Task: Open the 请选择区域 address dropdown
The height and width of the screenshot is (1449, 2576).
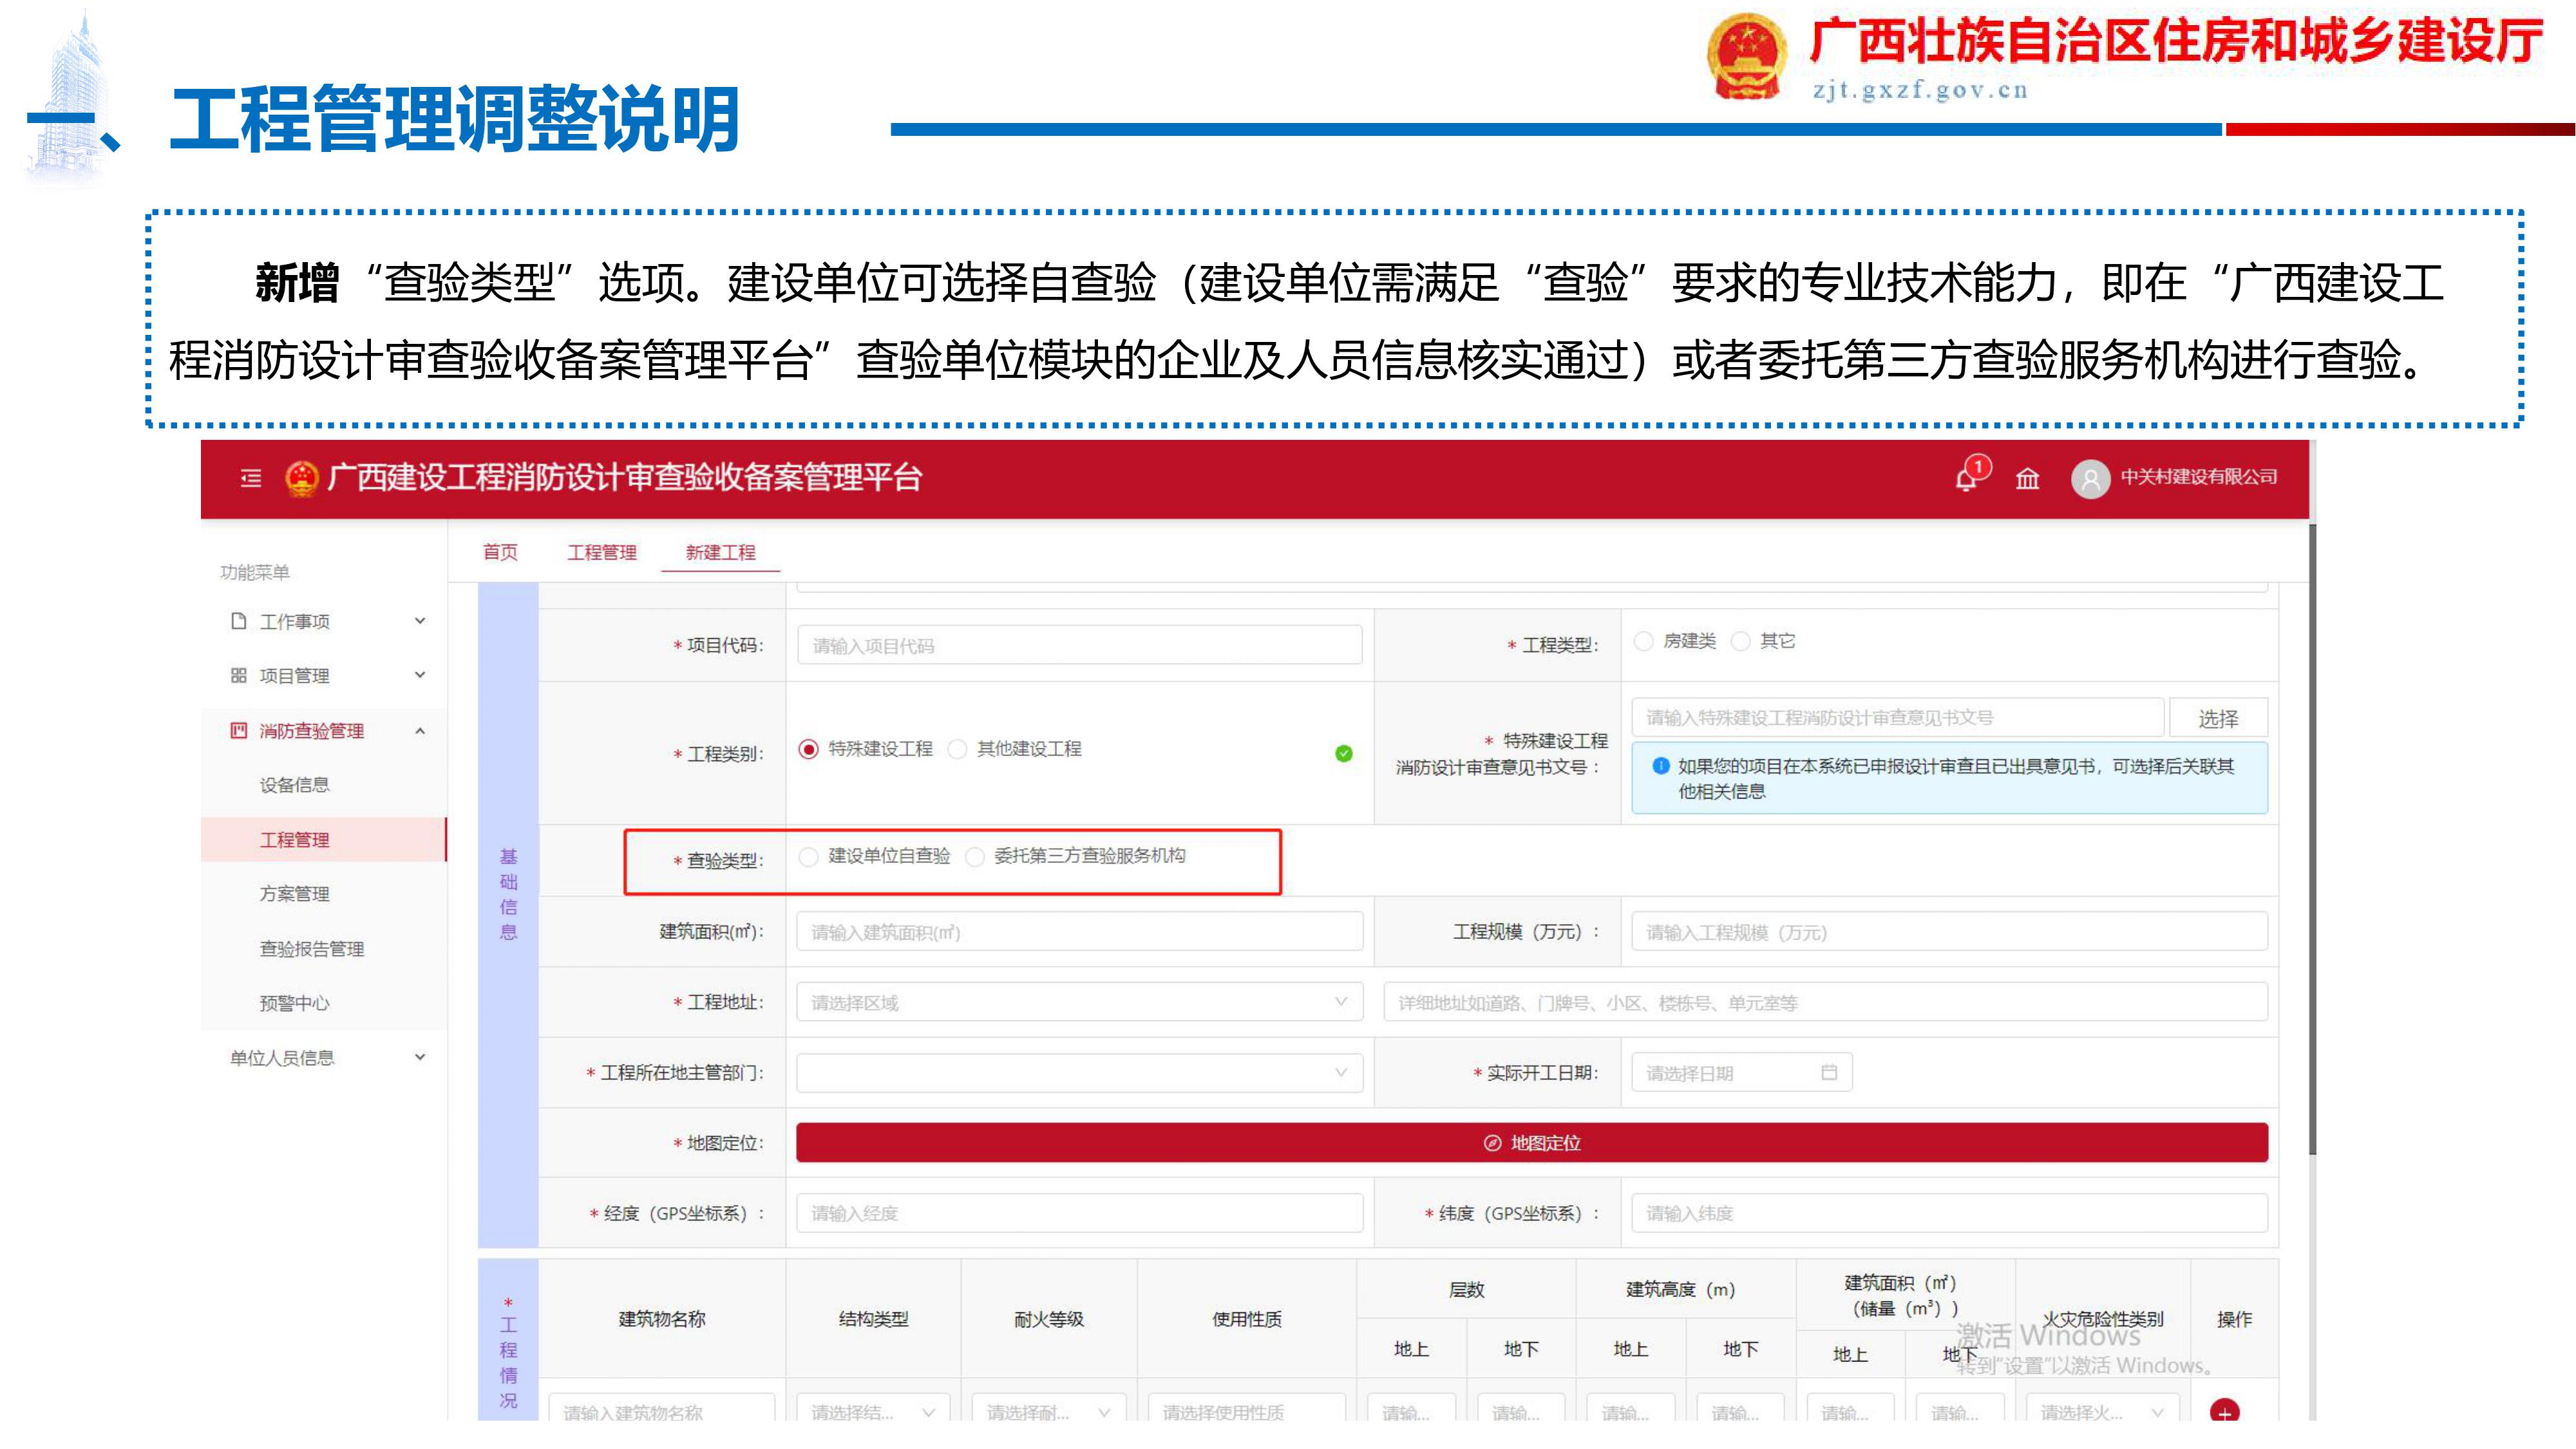Action: (x=1079, y=1002)
